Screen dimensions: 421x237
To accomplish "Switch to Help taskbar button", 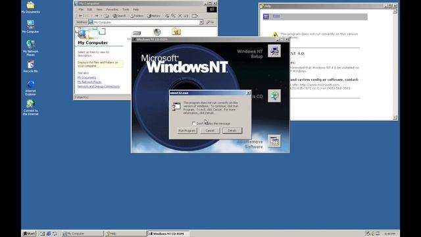I will click(125, 234).
